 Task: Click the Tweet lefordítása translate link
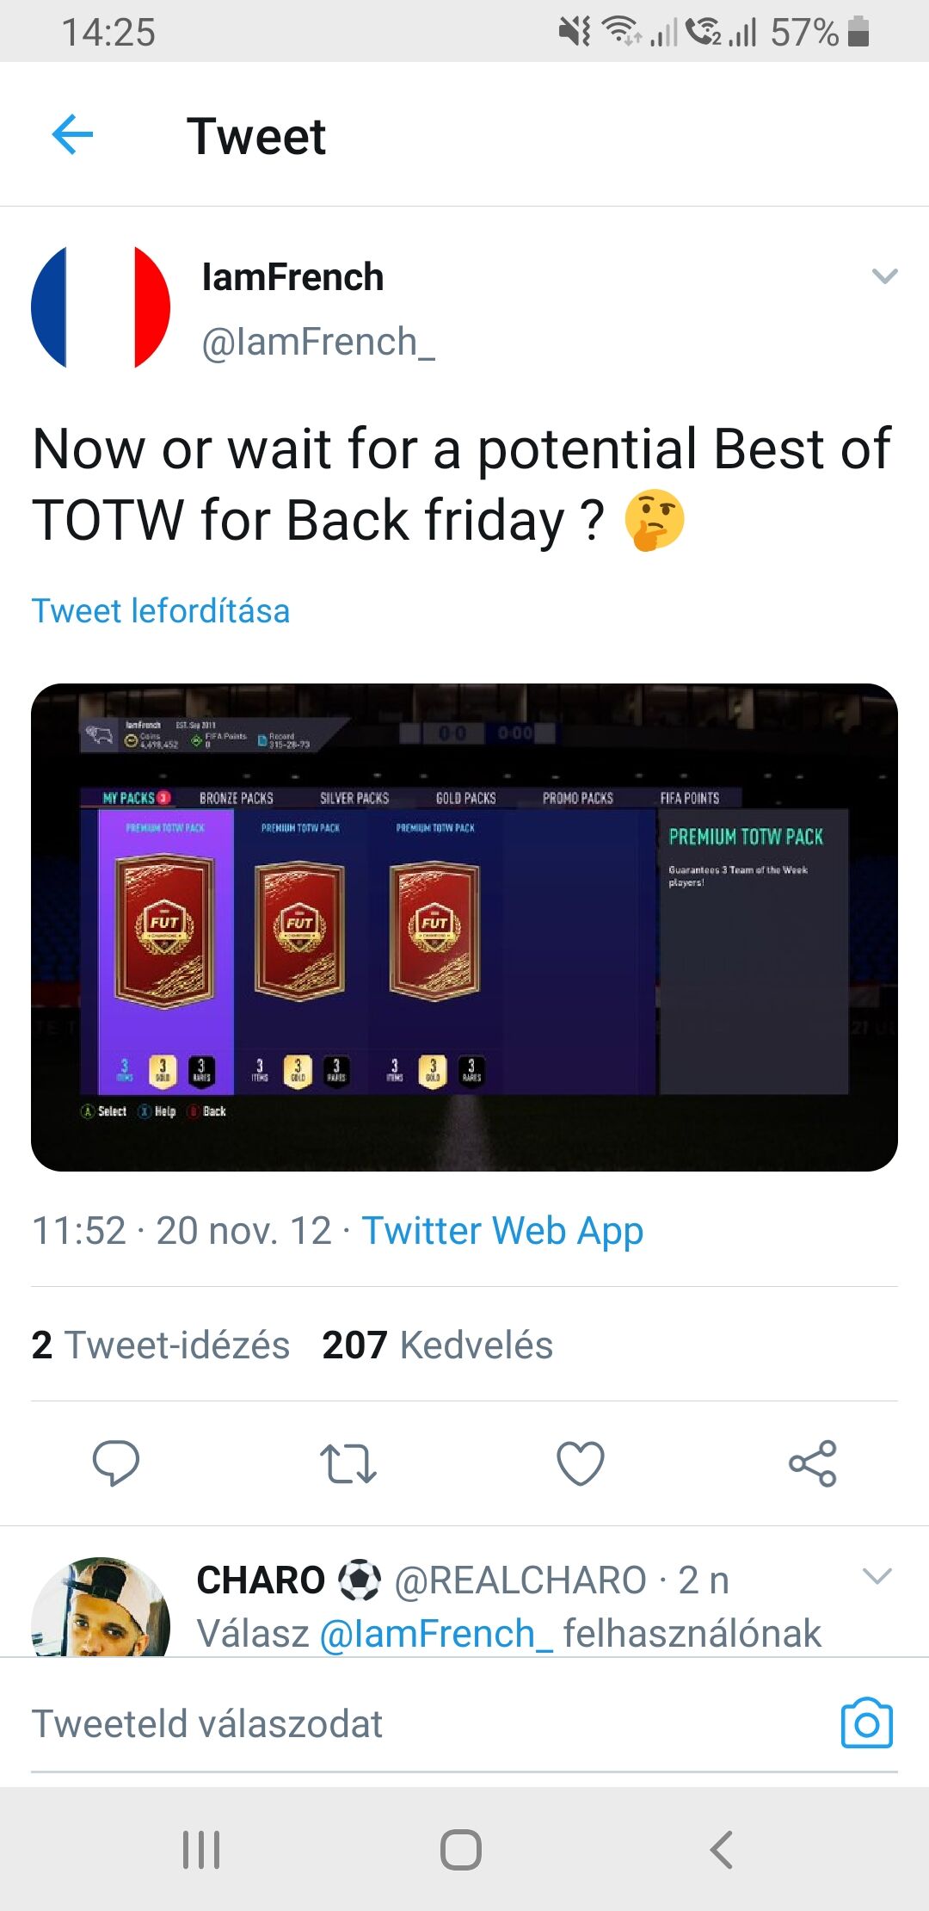161,610
